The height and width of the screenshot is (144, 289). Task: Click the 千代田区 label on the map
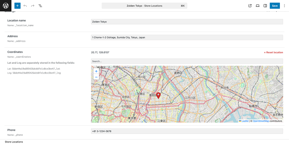coord(126,106)
